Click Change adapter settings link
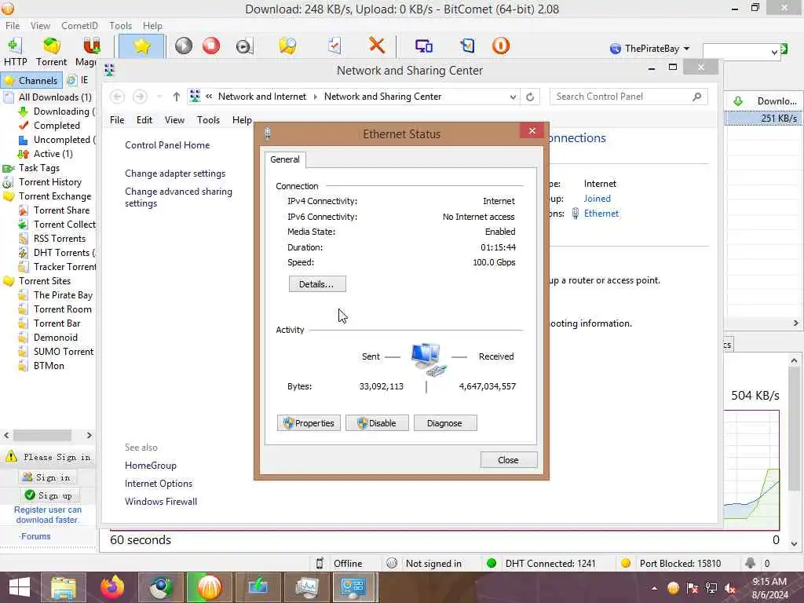The image size is (804, 603). pyautogui.click(x=175, y=174)
